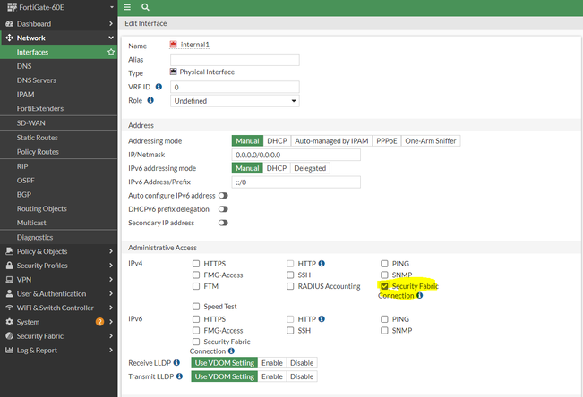Uncheck IPv4 Security Fabric Connection
Viewport: 583px width, 397px height.
[x=384, y=286]
